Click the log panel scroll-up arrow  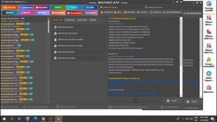[181, 18]
